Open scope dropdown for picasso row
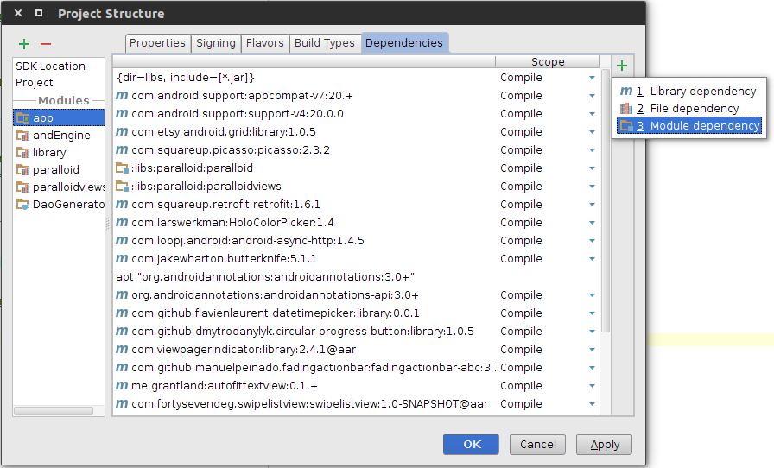 (592, 150)
